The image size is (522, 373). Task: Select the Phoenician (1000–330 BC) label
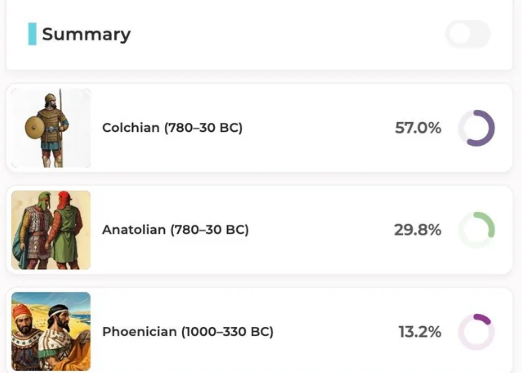pyautogui.click(x=188, y=332)
